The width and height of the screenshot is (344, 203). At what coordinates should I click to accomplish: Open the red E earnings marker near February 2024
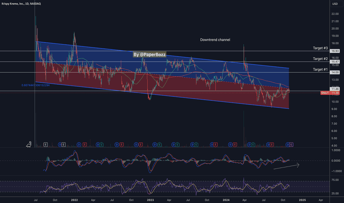[235, 145]
